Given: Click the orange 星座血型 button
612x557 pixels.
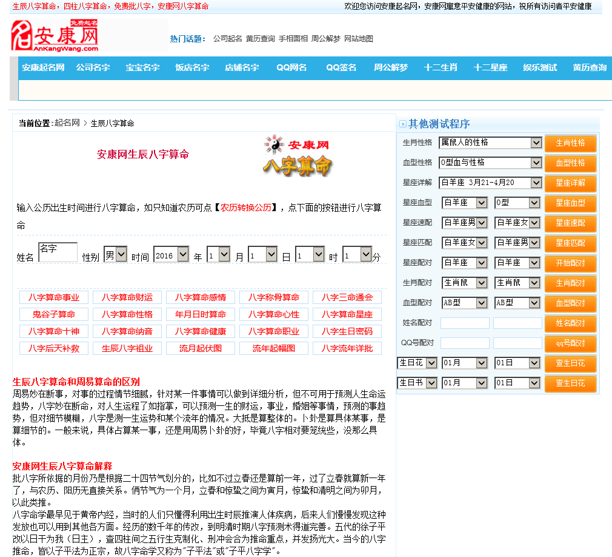Looking at the screenshot, I should pos(571,203).
